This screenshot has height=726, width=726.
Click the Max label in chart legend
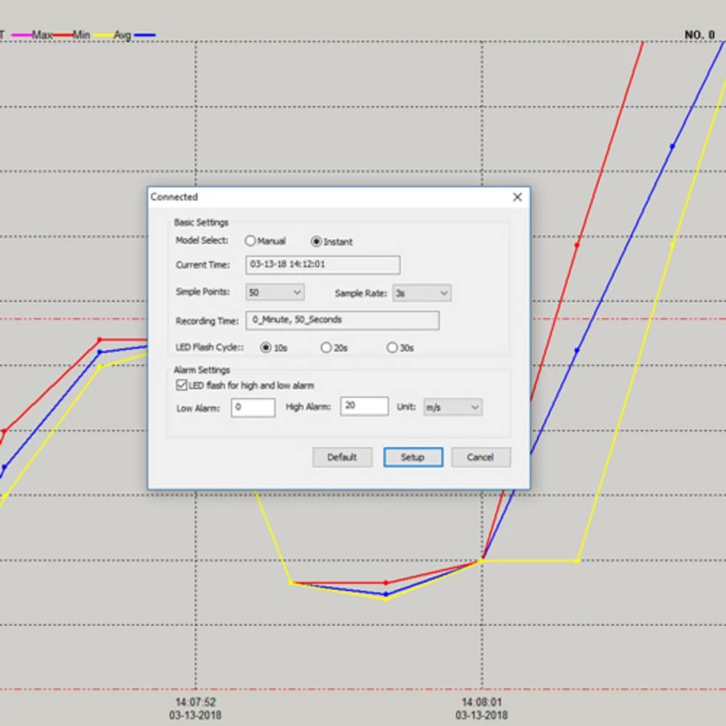pos(41,35)
